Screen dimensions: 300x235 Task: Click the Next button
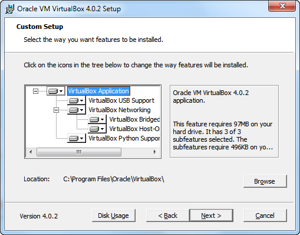(212, 216)
